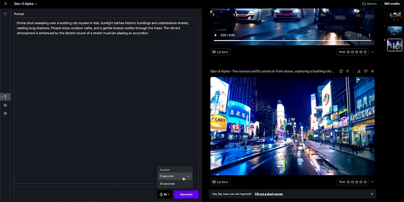
Task: Give the neon city video five stars
Action: click(x=365, y=182)
